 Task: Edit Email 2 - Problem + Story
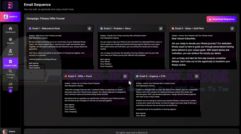161,29
